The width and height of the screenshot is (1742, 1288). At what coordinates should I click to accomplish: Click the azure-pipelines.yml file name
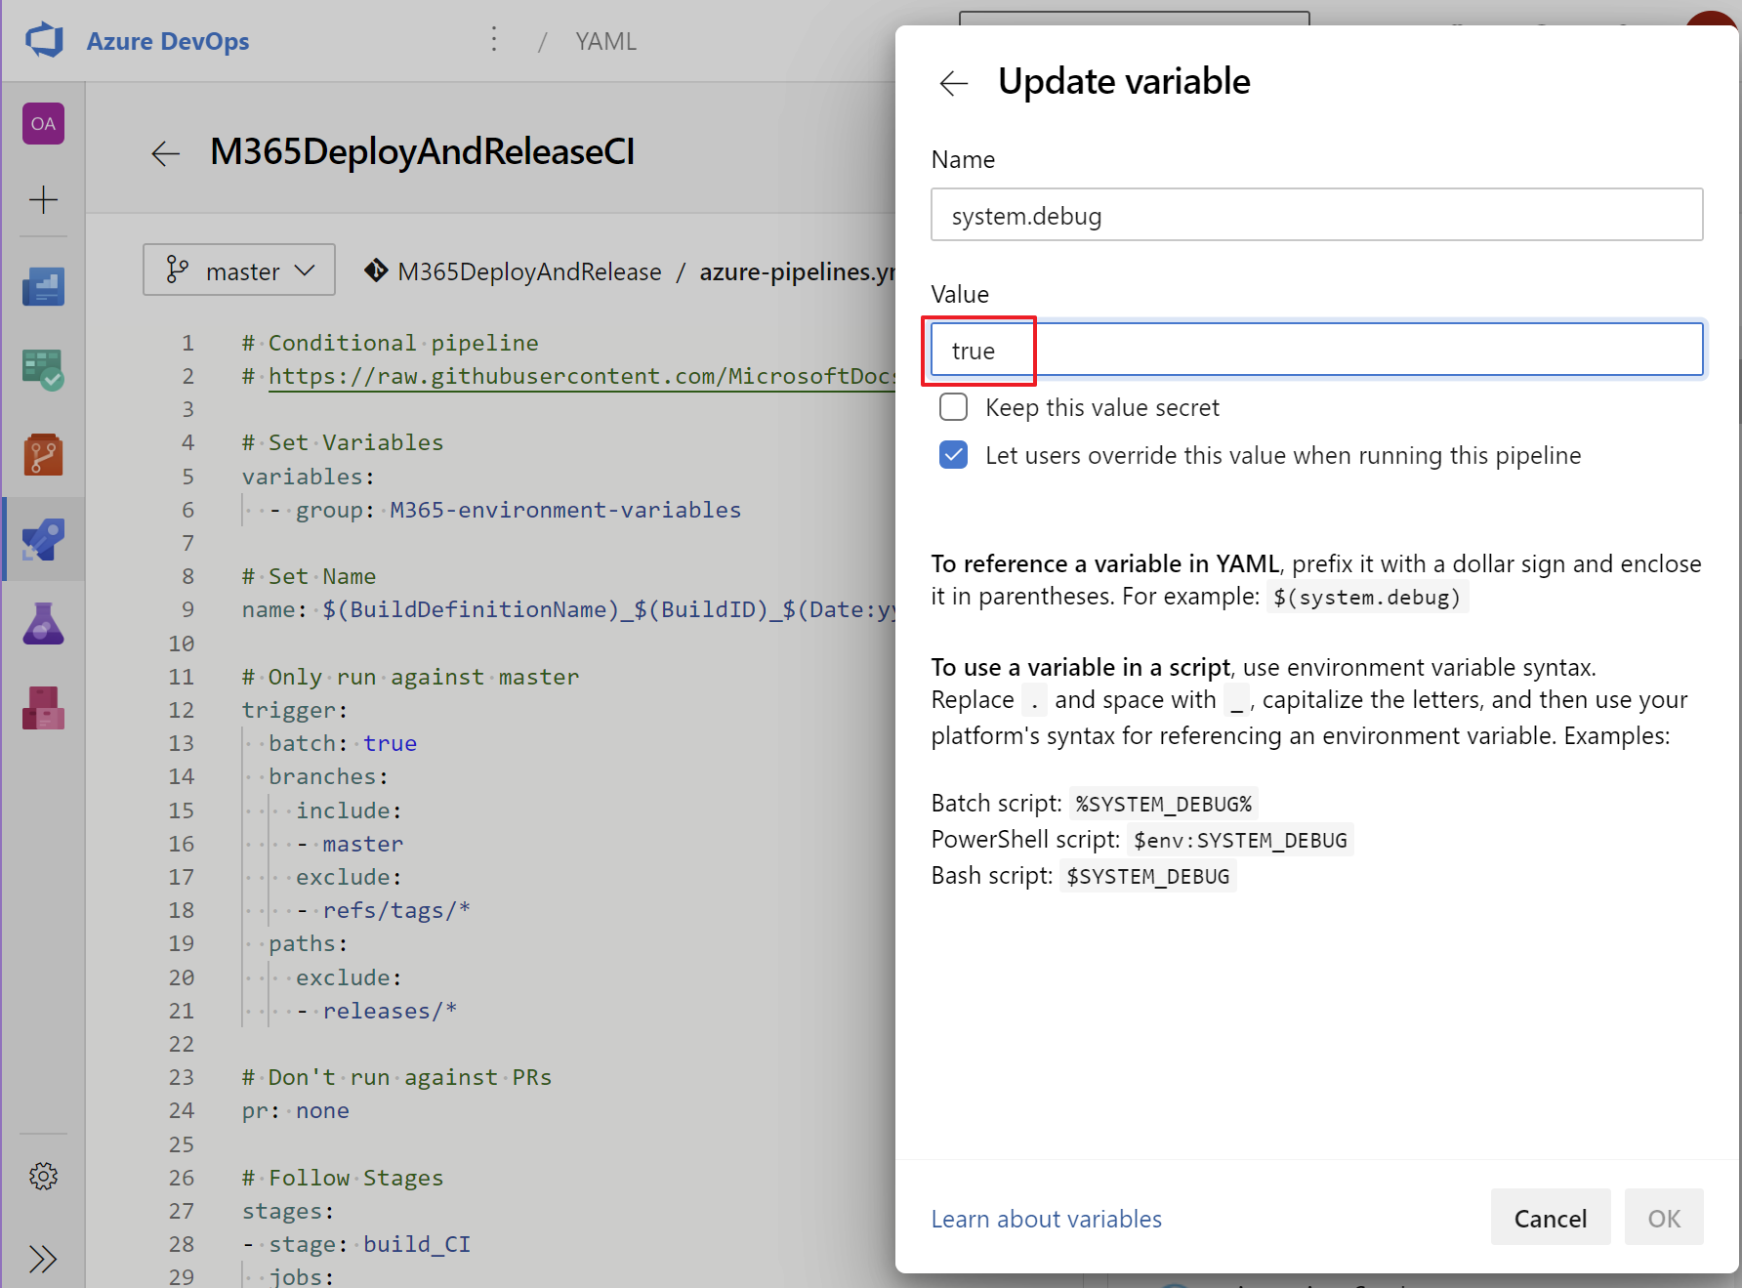click(798, 271)
